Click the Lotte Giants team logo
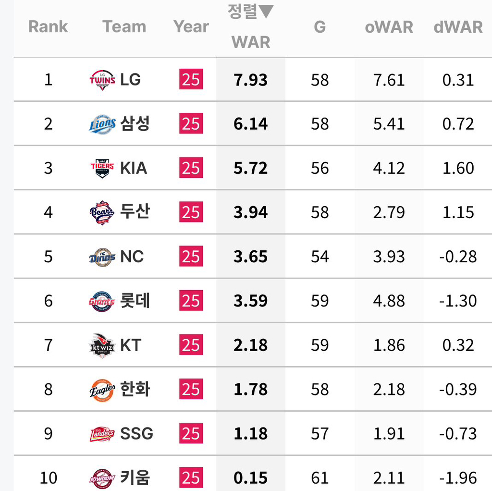This screenshot has height=491, width=492. click(102, 301)
